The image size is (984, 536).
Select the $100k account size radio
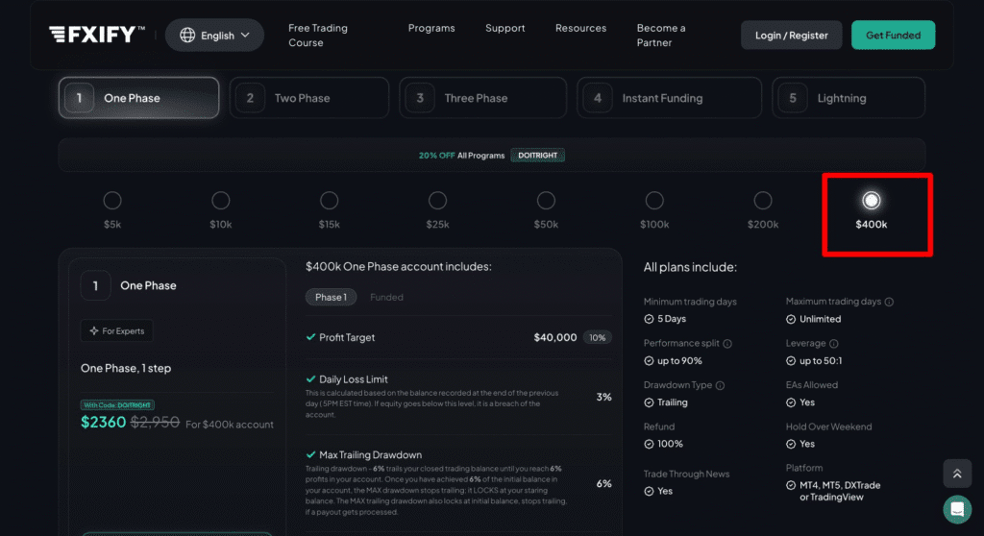[654, 201]
